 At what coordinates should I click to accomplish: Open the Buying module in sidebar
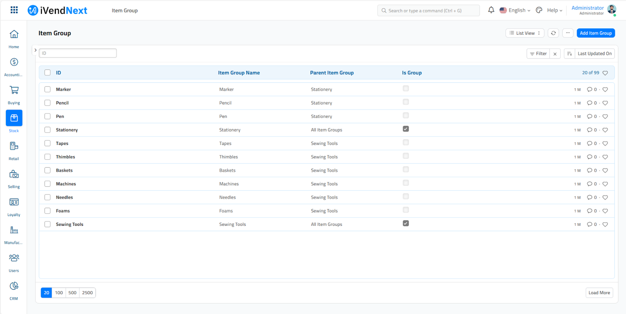click(x=14, y=90)
